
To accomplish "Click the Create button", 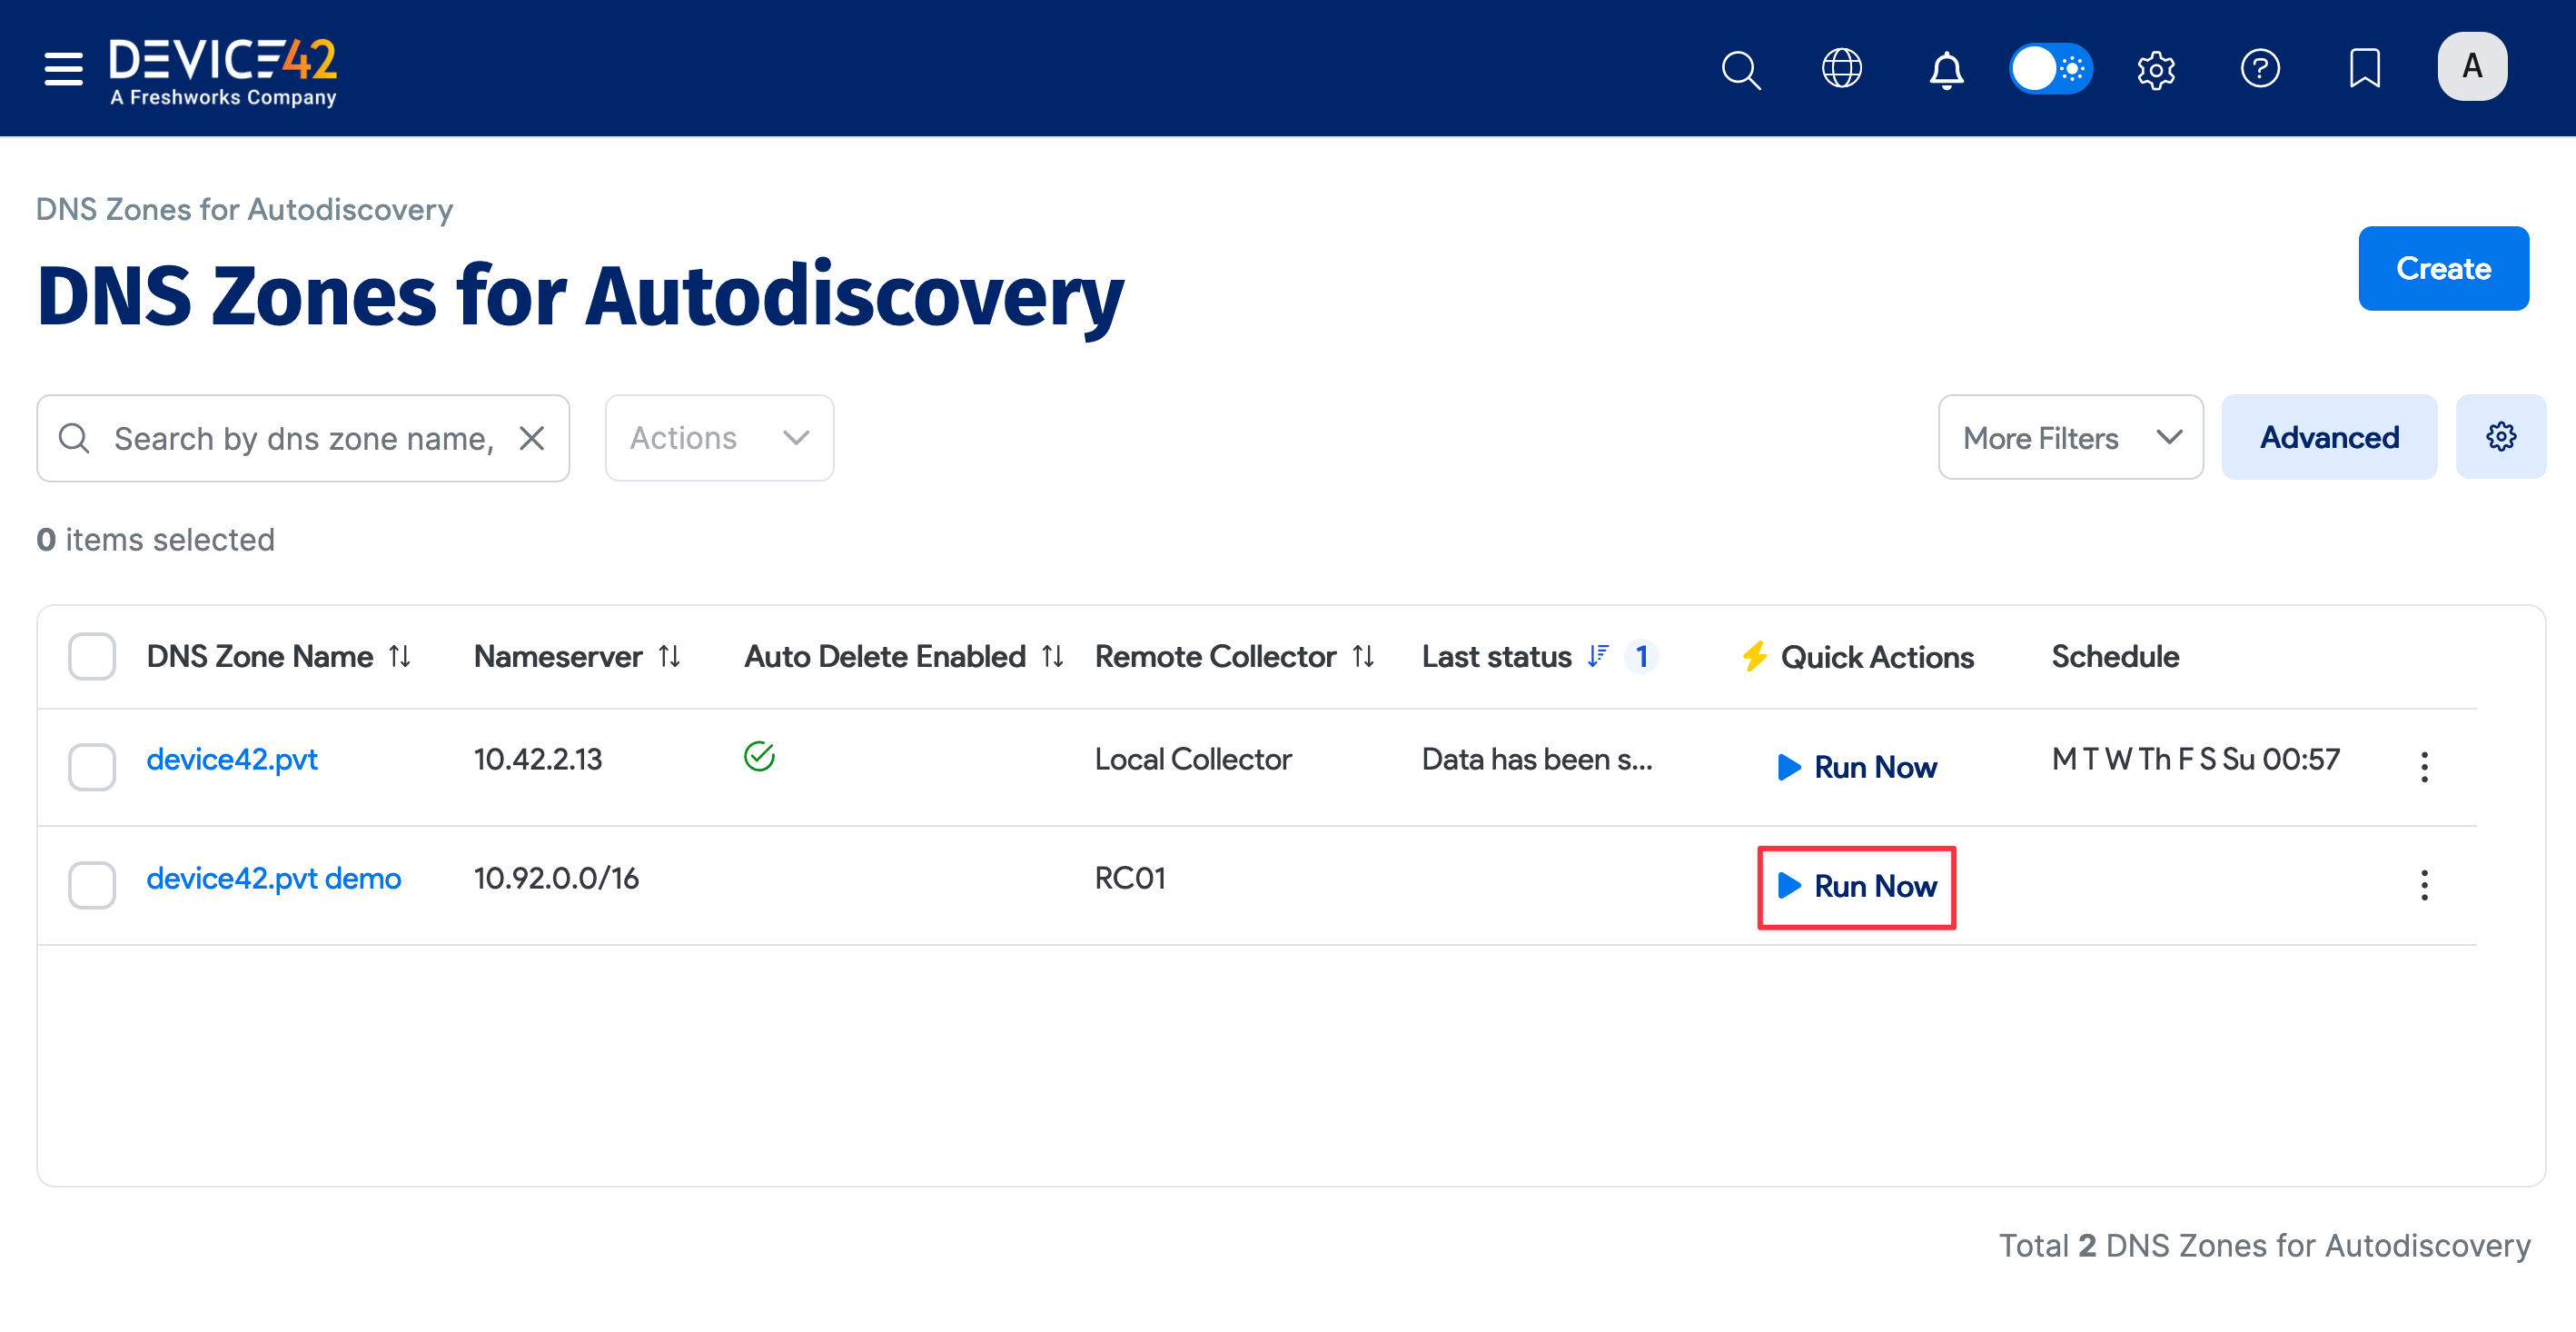I will pos(2443,268).
